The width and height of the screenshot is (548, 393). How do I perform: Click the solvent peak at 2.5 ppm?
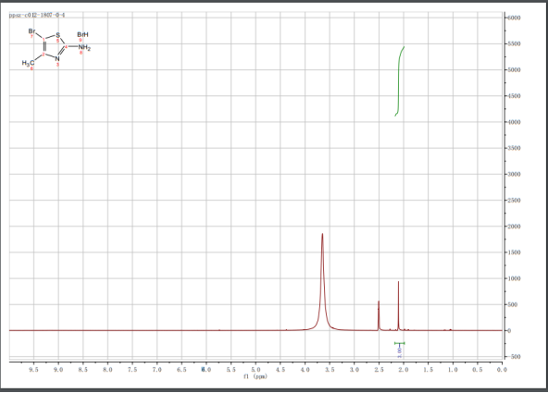pos(379,315)
